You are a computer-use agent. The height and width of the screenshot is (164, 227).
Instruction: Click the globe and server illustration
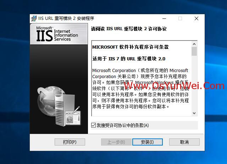point(59,106)
